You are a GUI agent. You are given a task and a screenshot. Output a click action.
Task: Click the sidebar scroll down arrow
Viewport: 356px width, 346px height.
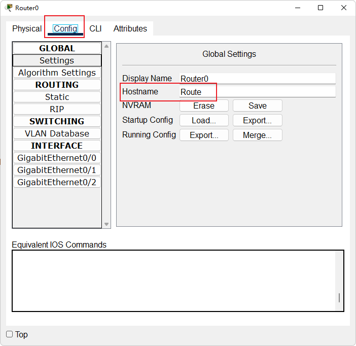pos(106,224)
